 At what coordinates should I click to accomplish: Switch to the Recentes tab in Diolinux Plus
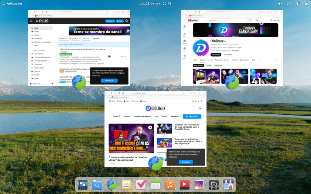click(86, 38)
